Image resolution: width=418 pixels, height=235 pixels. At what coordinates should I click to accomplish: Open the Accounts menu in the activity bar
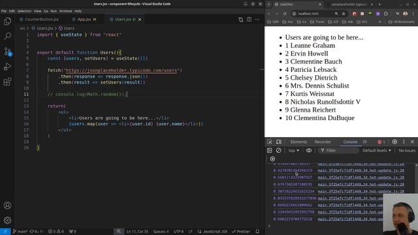click(7, 206)
